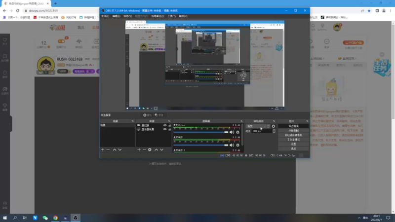This screenshot has height=222, width=395.
Task: Adjust the Desktop Audio volume slider
Action: coord(201,145)
